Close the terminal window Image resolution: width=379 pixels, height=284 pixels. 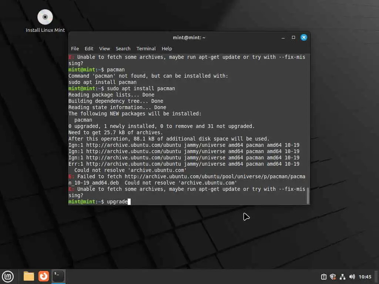(x=304, y=37)
